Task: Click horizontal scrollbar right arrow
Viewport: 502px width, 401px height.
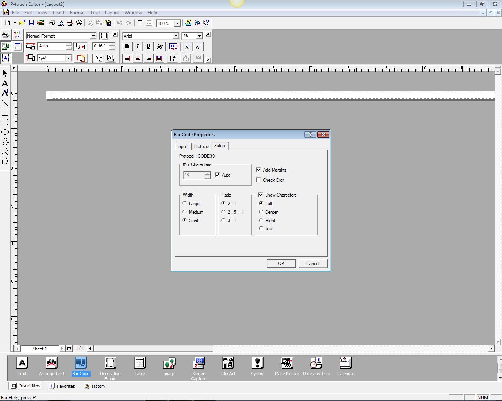Action: click(491, 349)
